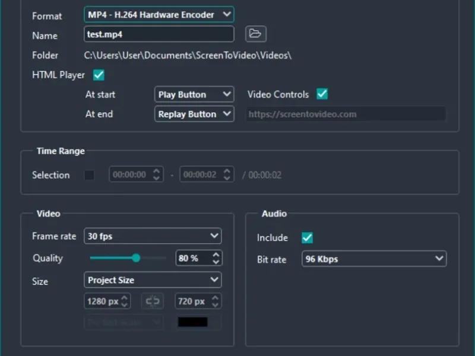This screenshot has width=475, height=356.
Task: Decrease the selection start time with the down arrow
Action: coord(156,178)
